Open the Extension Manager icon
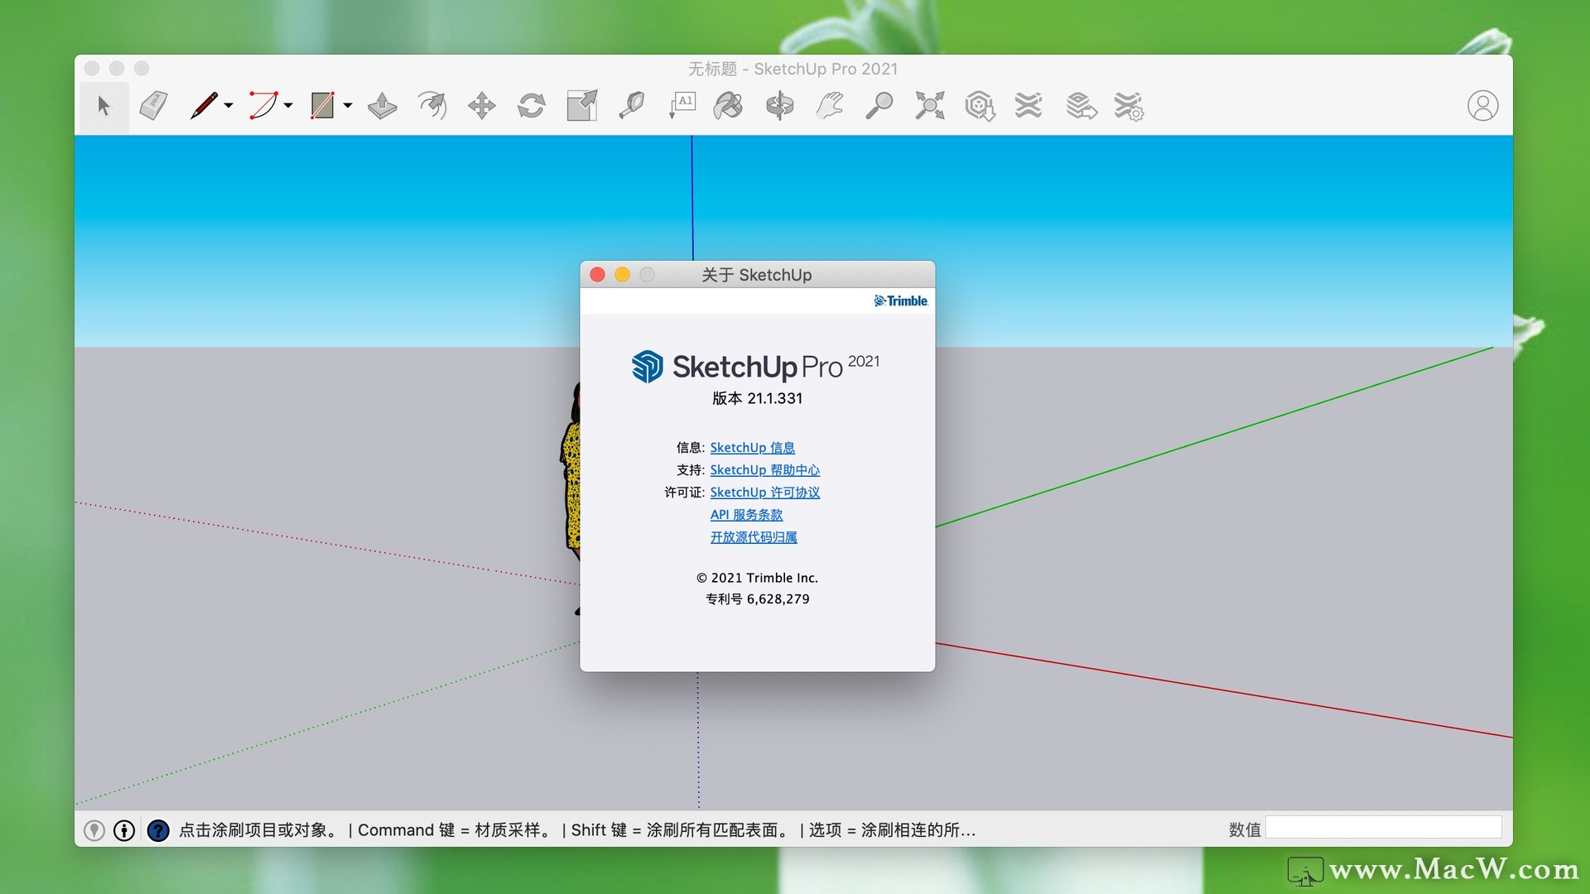This screenshot has height=894, width=1590. [1129, 106]
